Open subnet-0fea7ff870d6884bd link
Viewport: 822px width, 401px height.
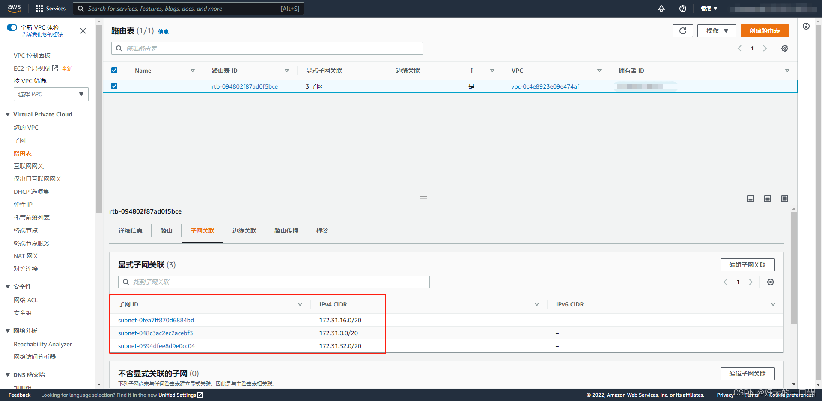pyautogui.click(x=156, y=320)
